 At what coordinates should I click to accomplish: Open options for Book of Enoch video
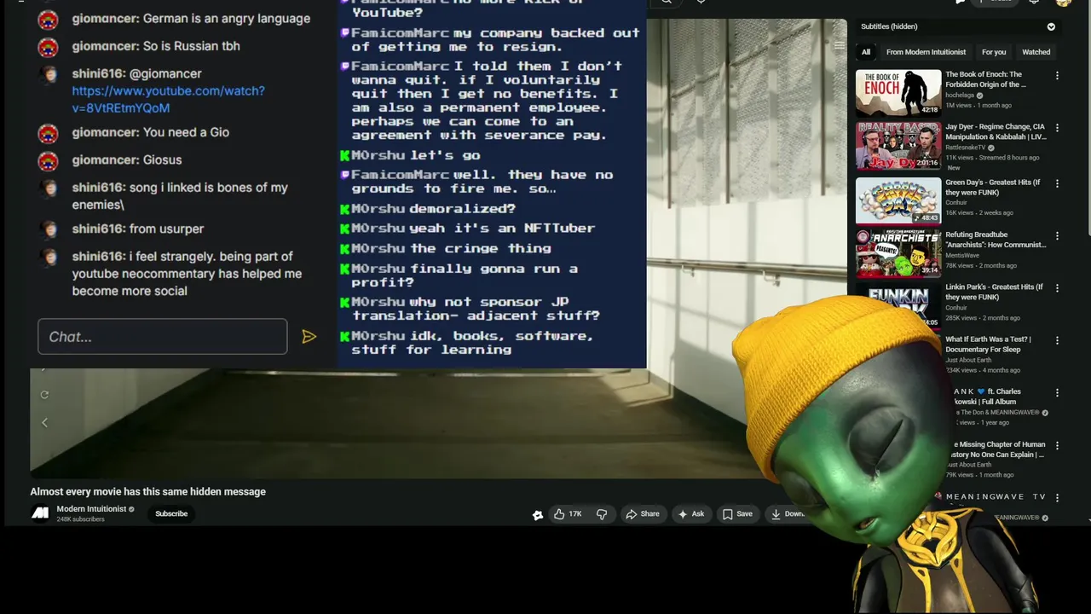1057,75
